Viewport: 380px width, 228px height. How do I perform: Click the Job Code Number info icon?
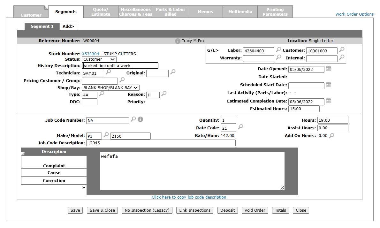(x=140, y=119)
